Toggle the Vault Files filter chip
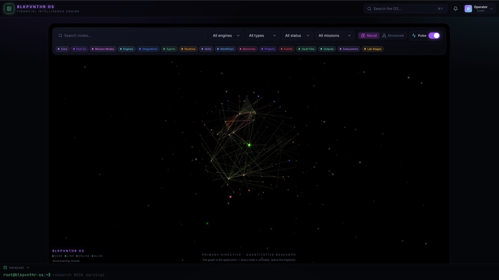 [306, 49]
